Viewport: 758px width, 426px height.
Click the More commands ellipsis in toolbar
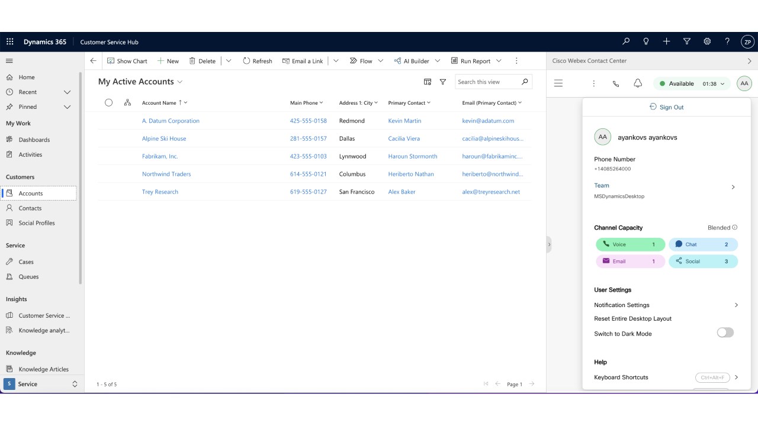[x=516, y=61]
